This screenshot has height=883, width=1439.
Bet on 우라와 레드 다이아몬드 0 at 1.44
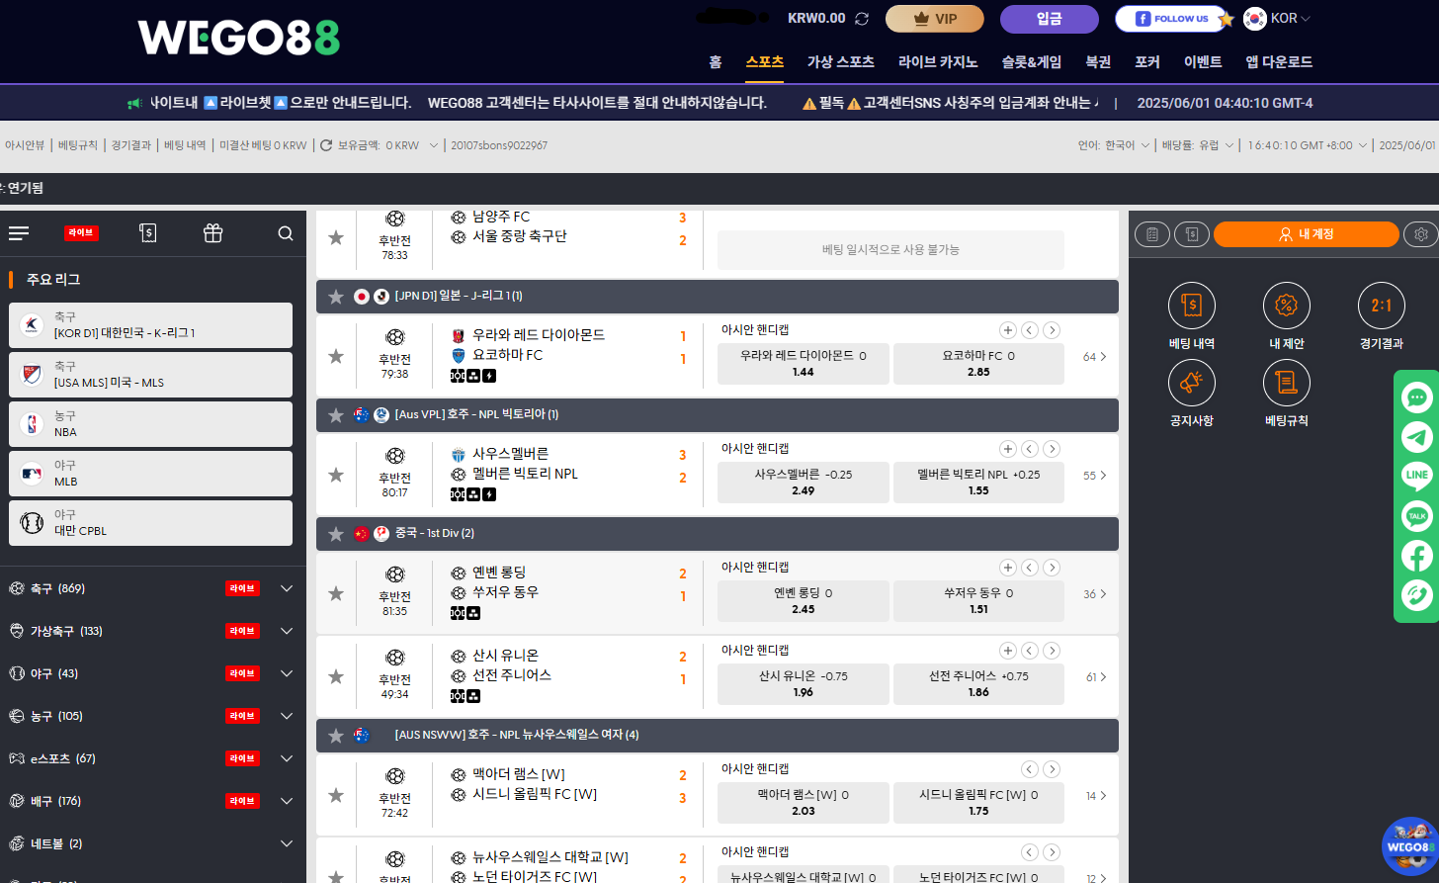pos(804,363)
